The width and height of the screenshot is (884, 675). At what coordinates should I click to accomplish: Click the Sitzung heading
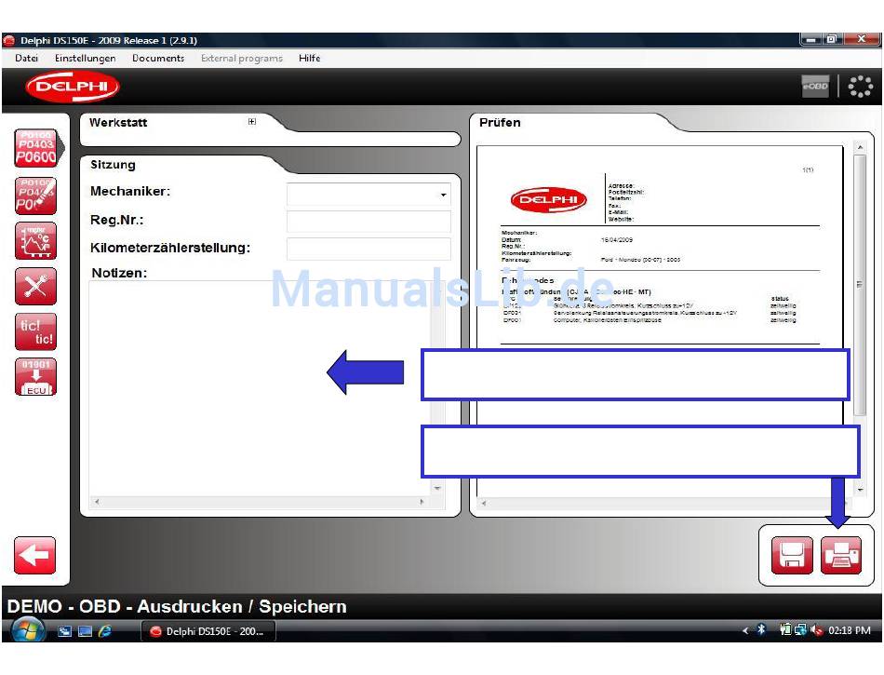[113, 165]
